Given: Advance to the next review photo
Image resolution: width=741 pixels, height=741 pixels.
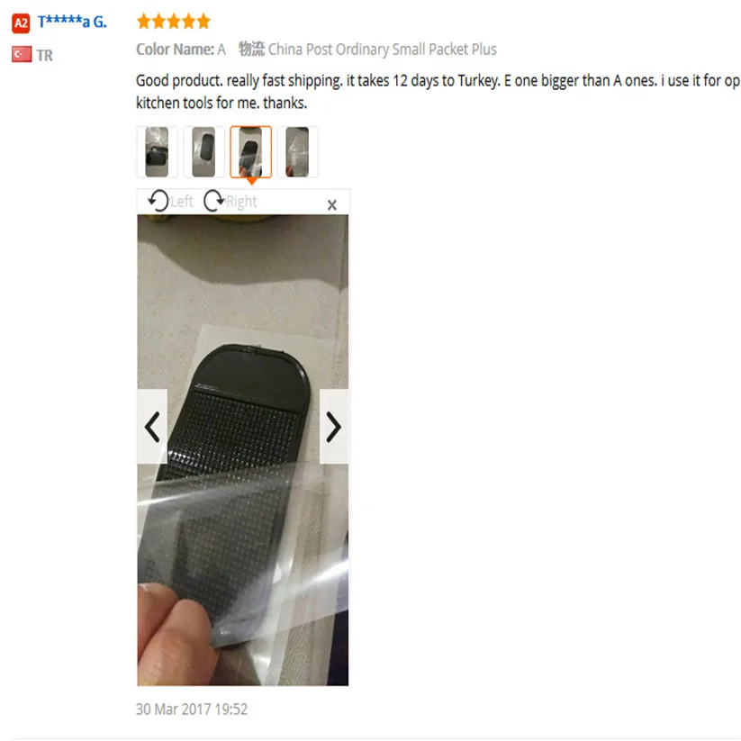Looking at the screenshot, I should point(334,427).
